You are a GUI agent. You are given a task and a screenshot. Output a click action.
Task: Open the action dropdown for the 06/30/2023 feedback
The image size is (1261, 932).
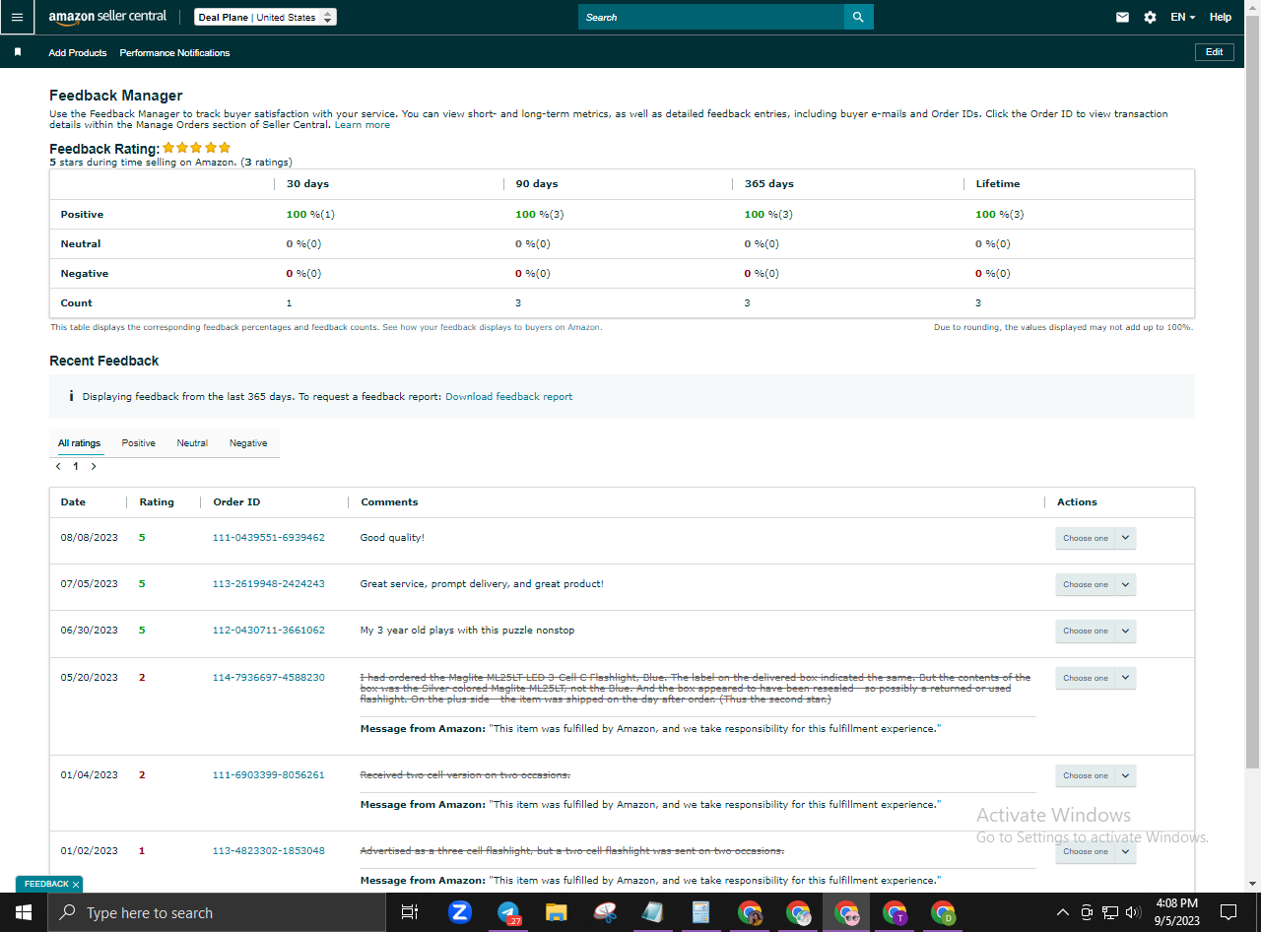tap(1095, 631)
